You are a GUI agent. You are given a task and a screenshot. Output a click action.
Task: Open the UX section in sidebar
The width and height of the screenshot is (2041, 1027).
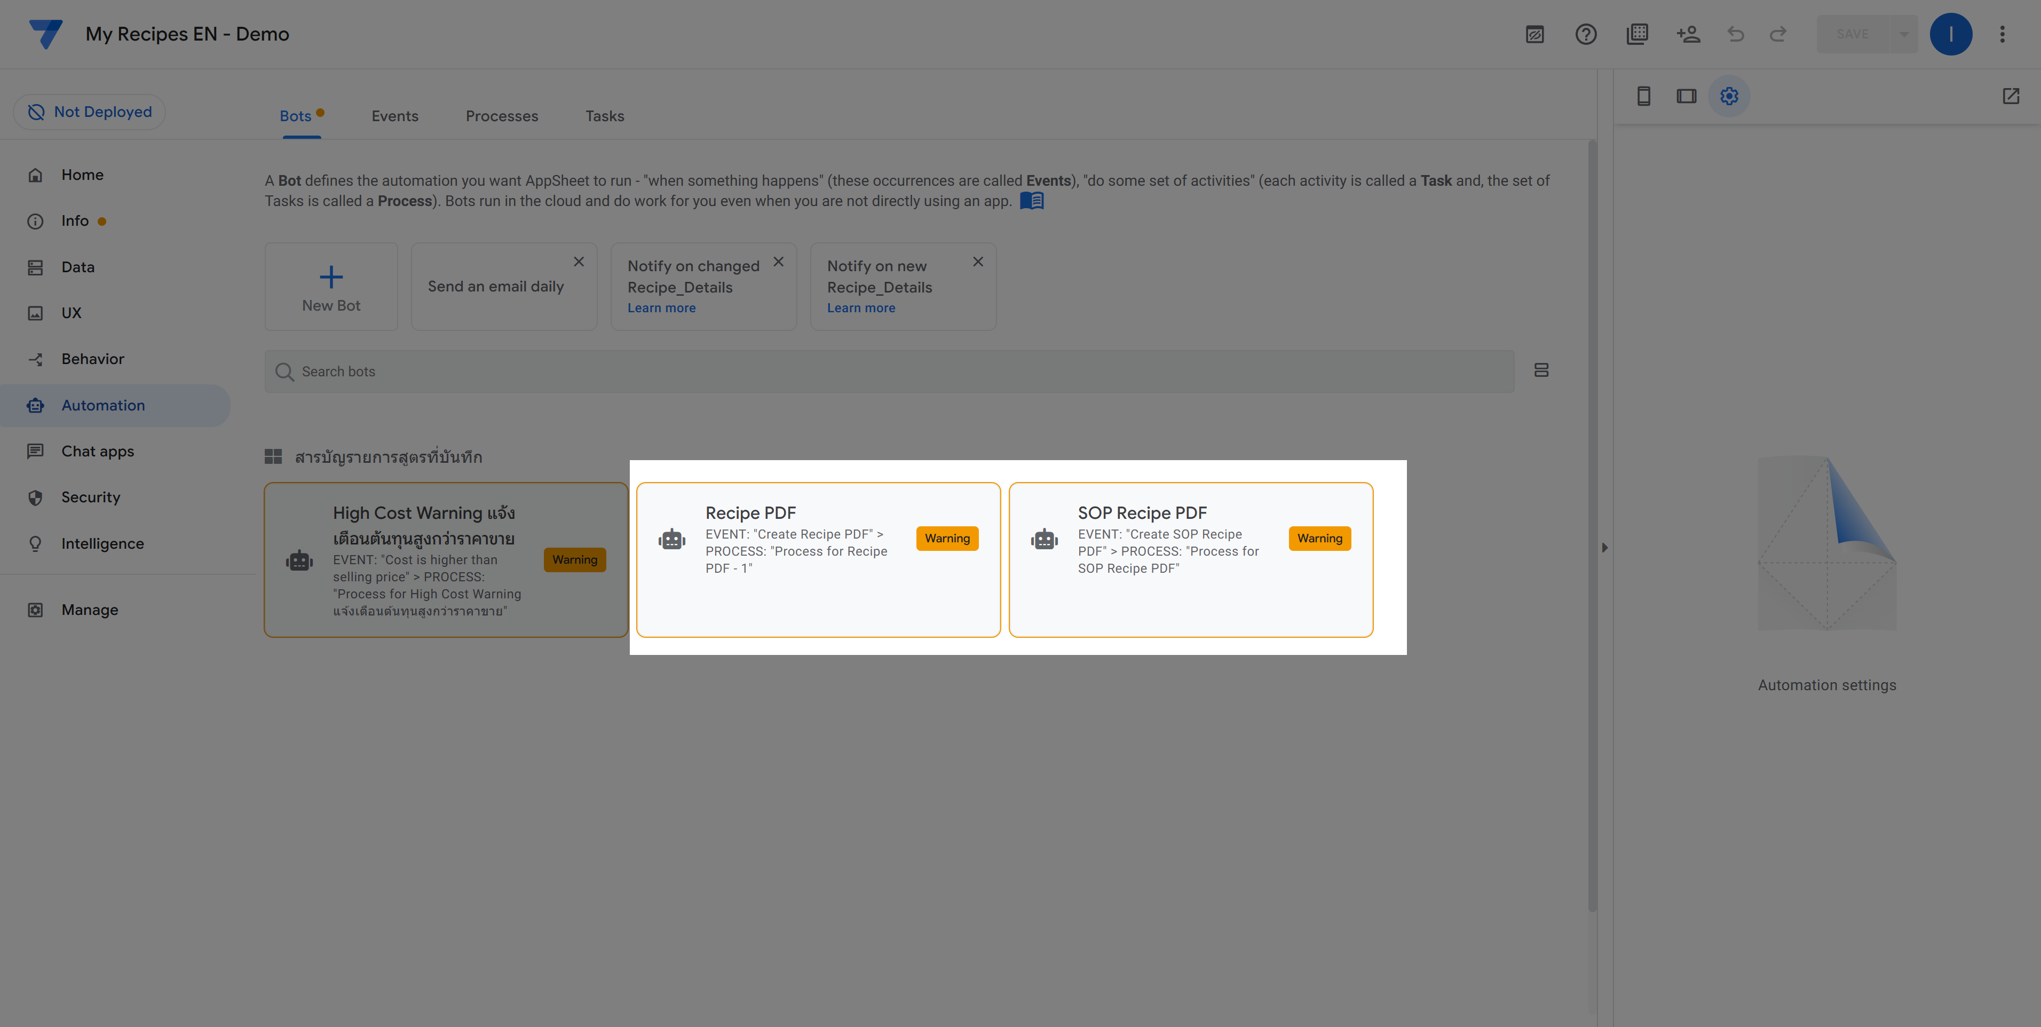pyautogui.click(x=116, y=313)
